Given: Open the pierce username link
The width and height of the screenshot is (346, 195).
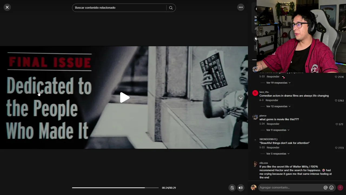Looking at the screenshot, I should click(263, 116).
